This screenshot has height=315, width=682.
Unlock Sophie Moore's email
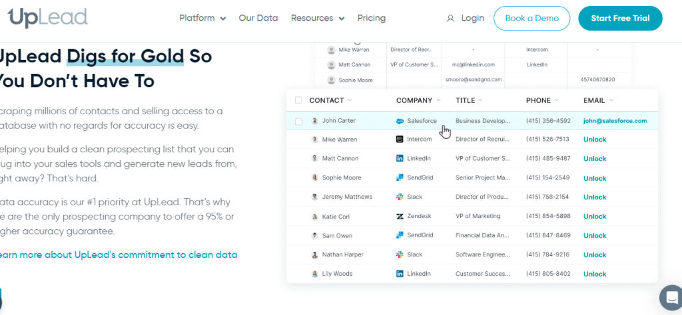tap(595, 178)
